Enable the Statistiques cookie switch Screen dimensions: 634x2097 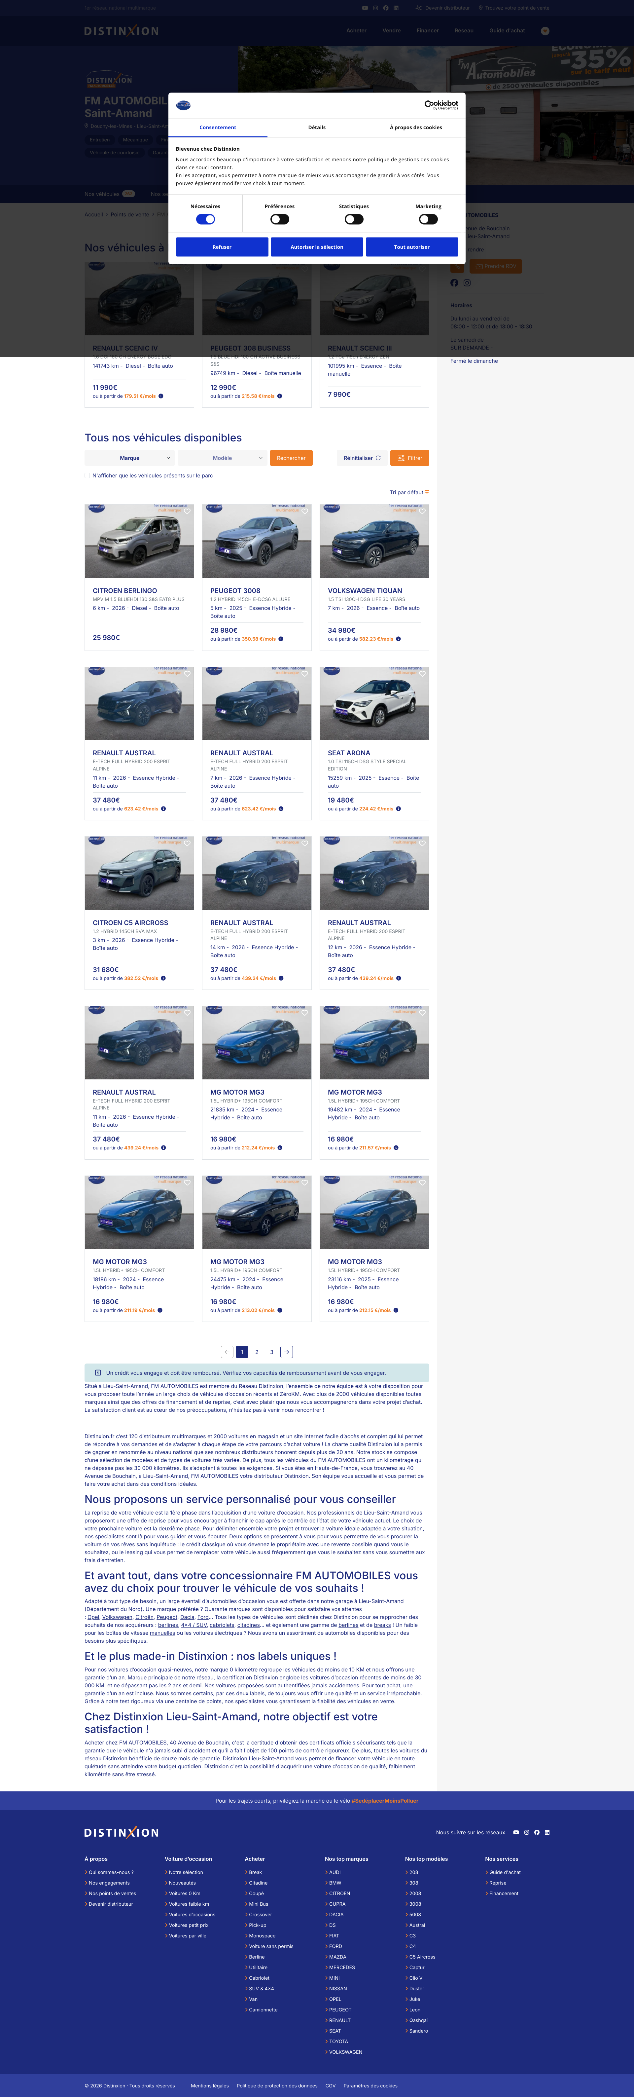[x=354, y=219]
